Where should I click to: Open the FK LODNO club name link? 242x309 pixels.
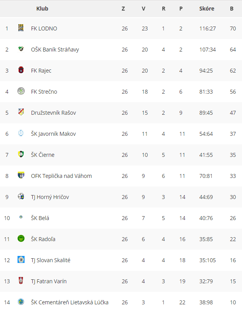click(44, 28)
